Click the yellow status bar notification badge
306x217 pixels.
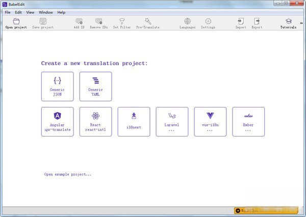point(266,210)
